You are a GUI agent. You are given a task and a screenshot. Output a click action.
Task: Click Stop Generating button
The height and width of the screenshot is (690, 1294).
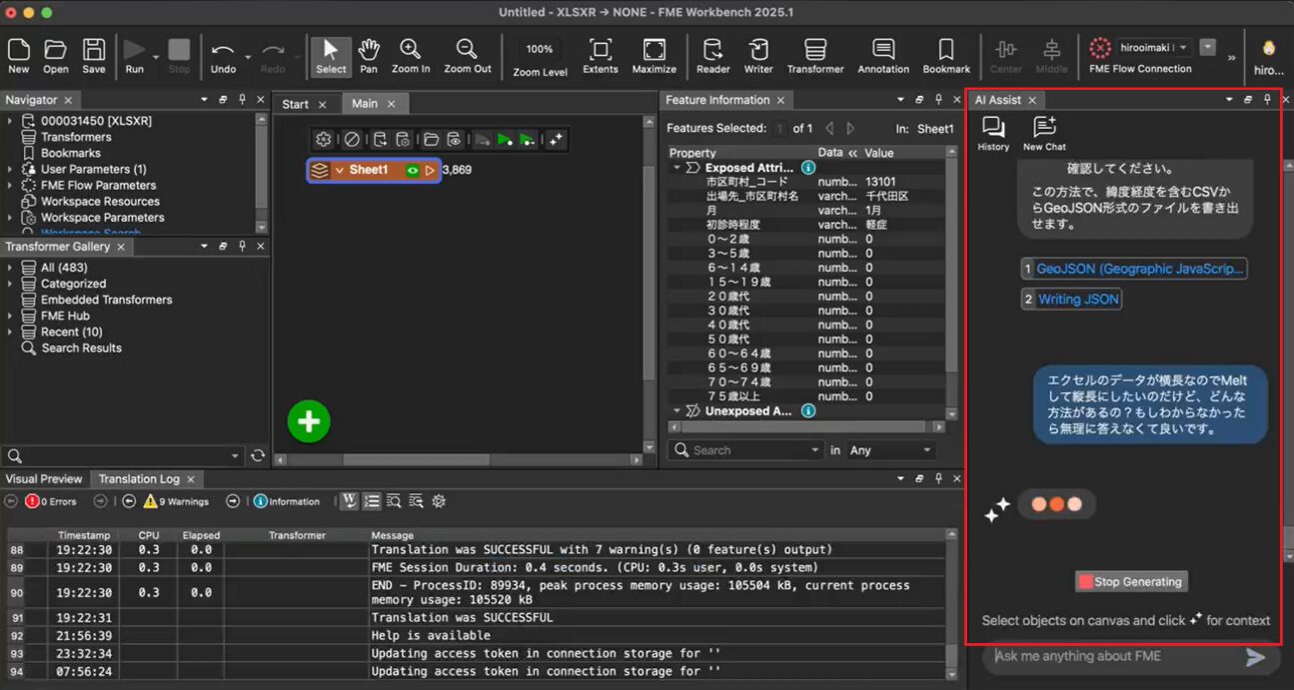1131,581
